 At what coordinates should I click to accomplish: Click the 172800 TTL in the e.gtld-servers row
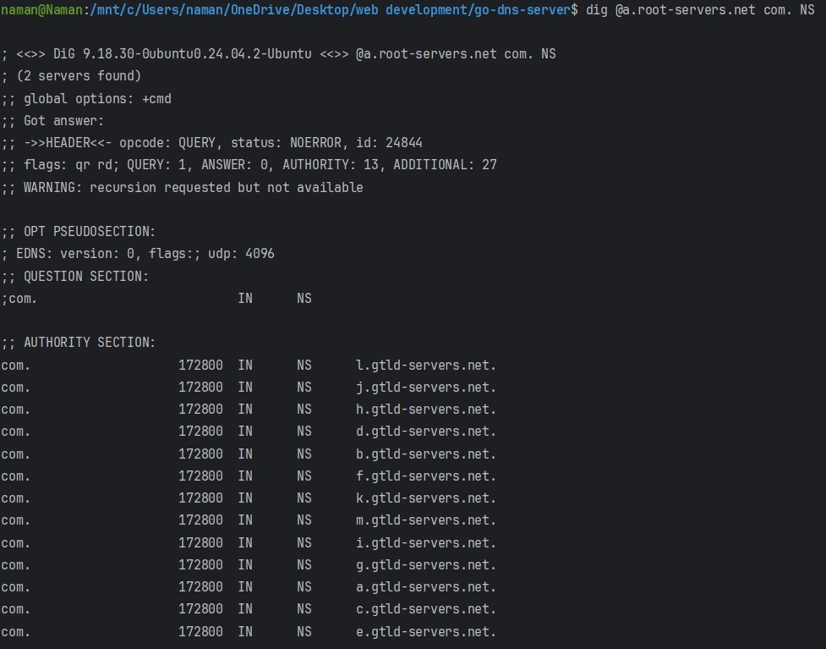(x=200, y=631)
